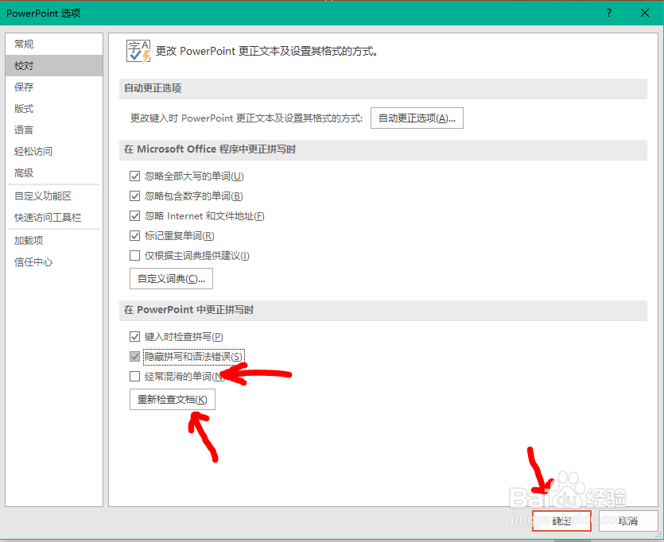Click the proofing icon beside the heading
This screenshot has width=664, height=542.
138,51
